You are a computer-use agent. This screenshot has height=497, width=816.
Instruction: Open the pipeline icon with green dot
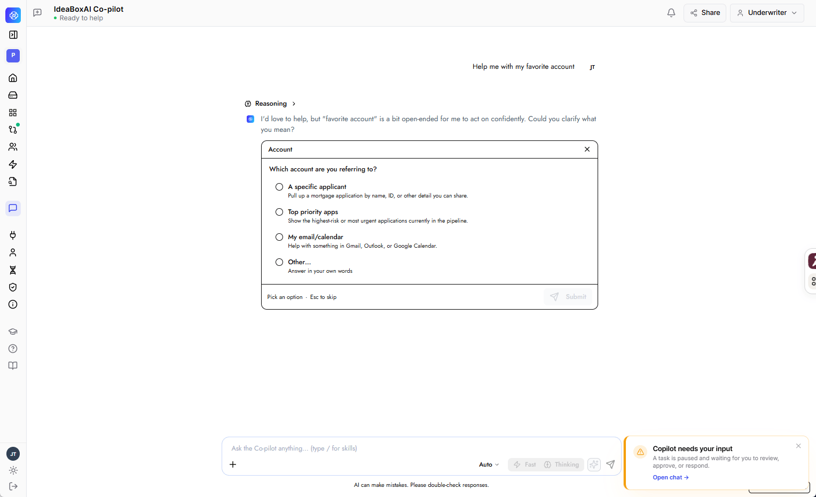pos(13,130)
